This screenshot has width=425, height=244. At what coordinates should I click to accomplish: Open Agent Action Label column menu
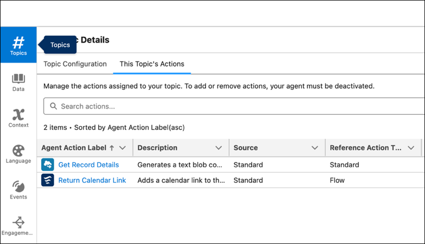coord(122,148)
